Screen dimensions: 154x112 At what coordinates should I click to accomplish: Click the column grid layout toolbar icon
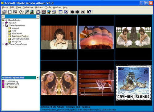60,12
